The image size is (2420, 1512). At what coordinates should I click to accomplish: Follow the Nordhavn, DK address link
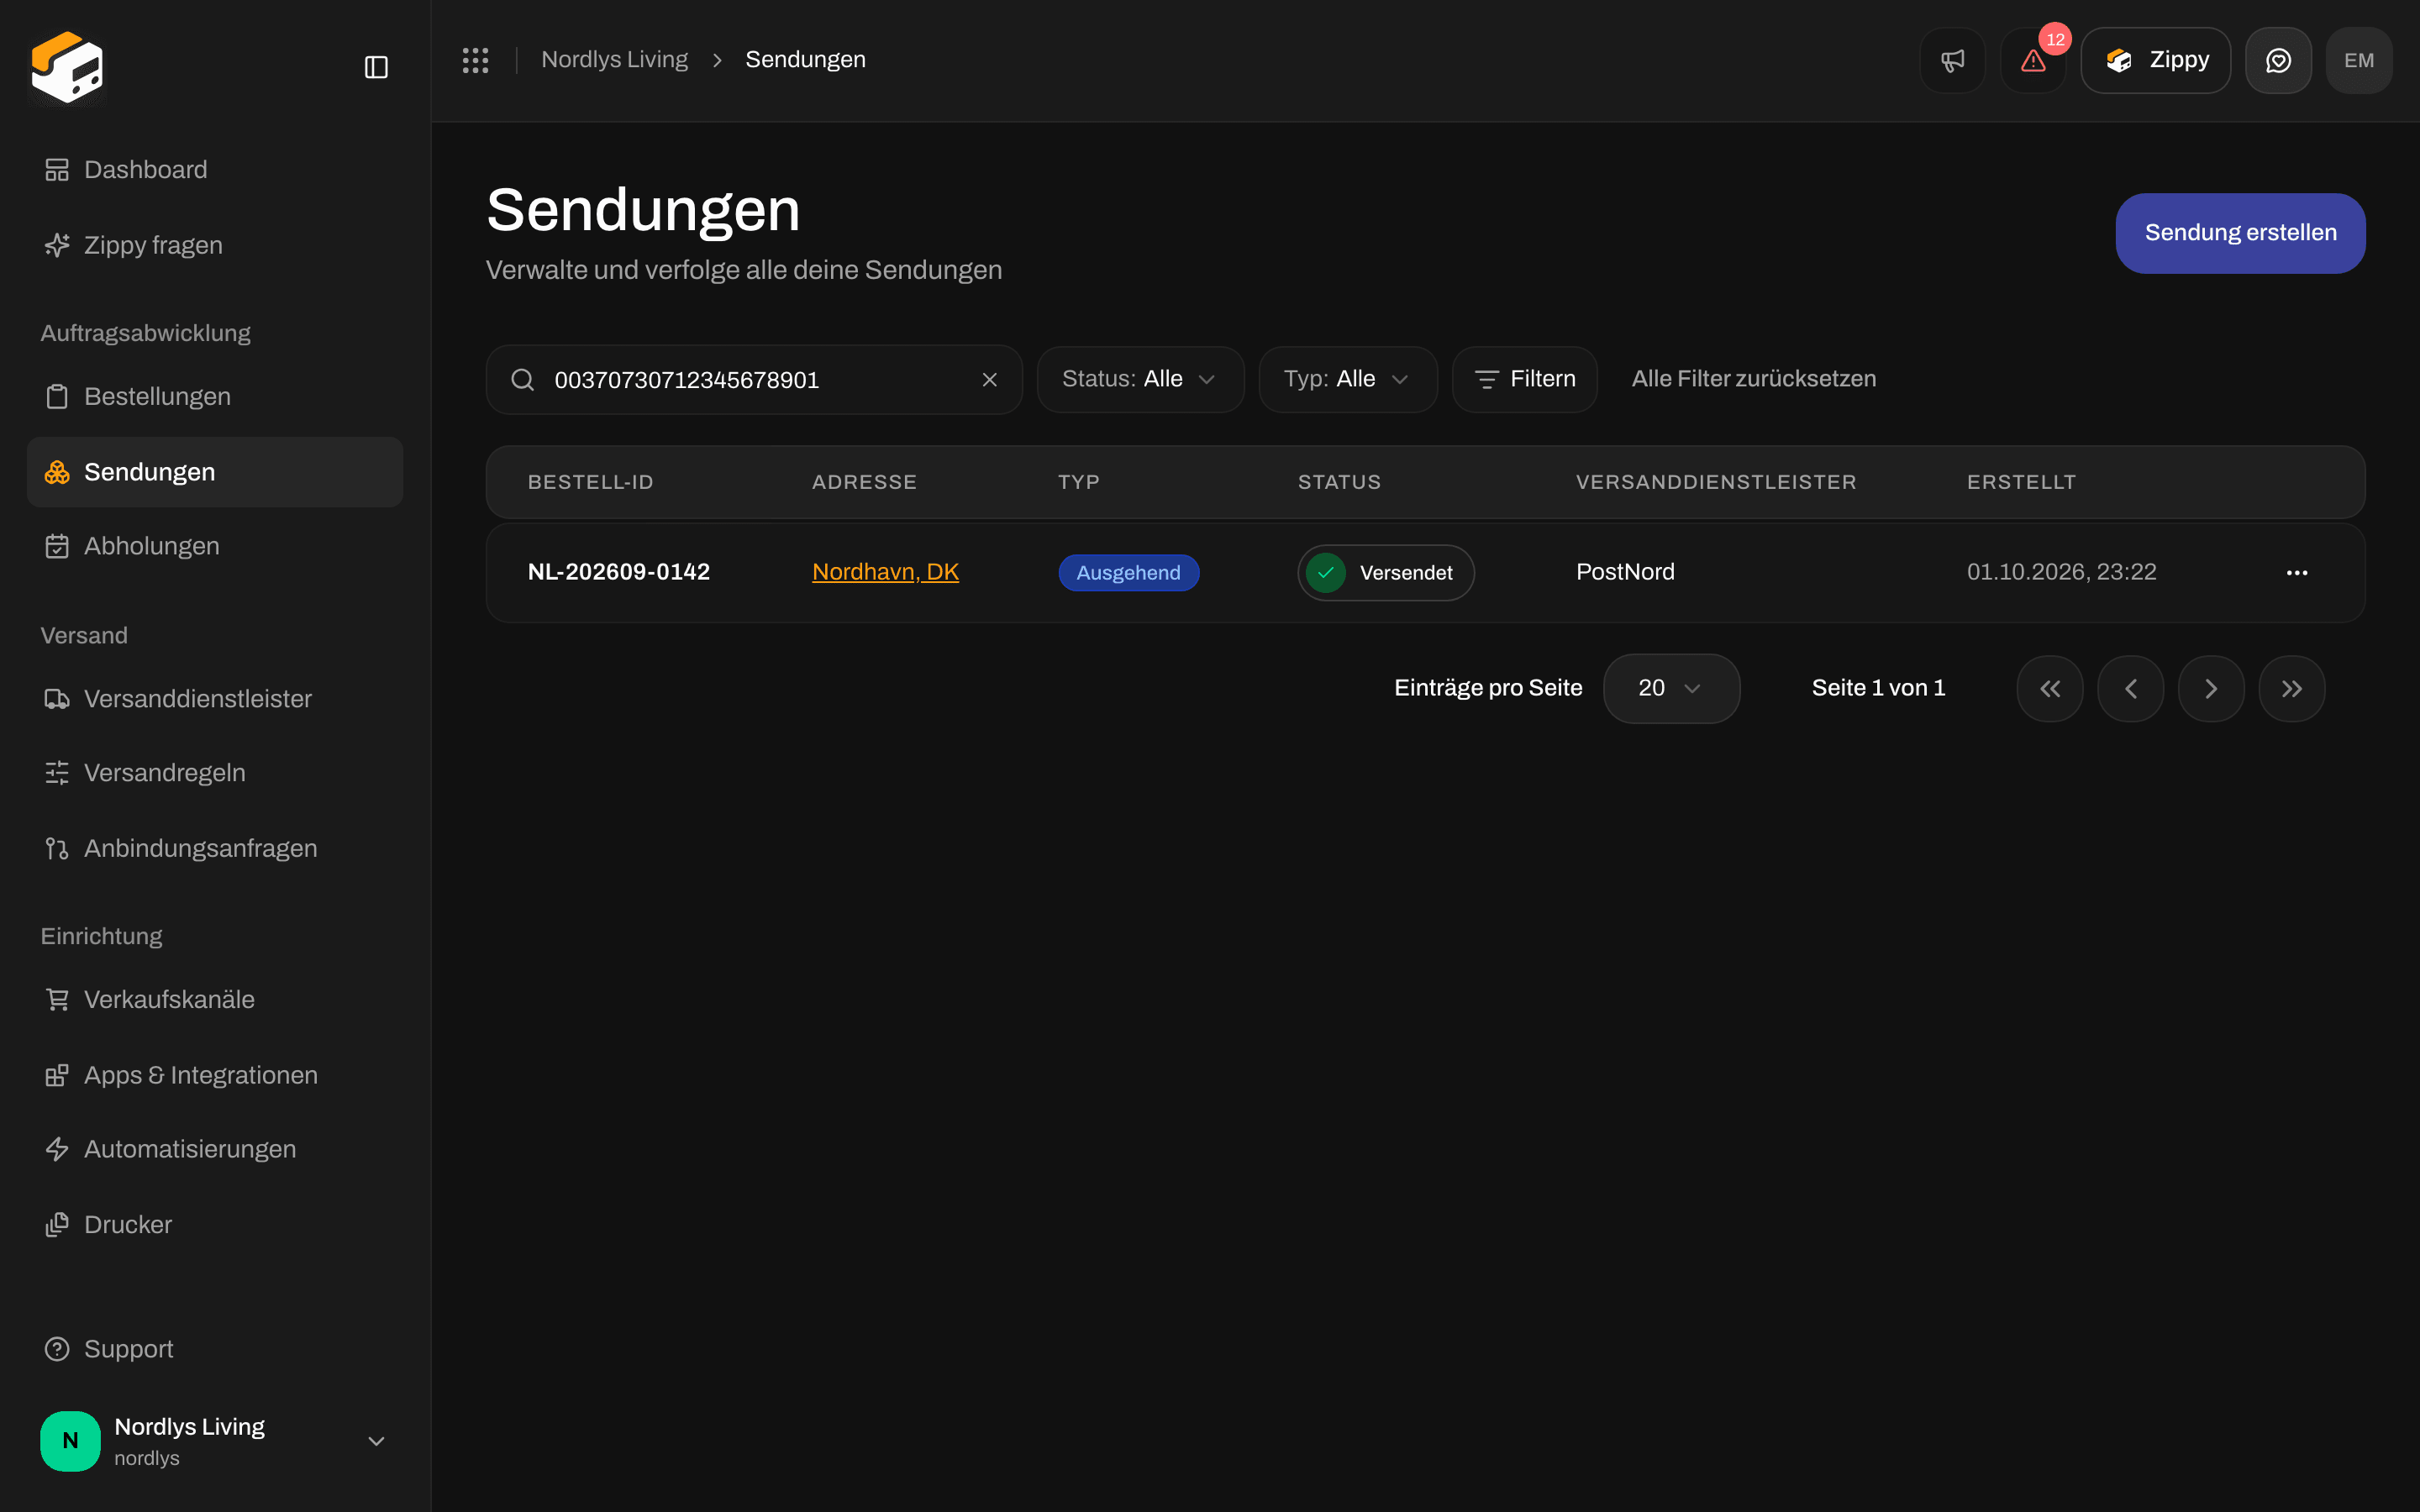(x=885, y=572)
